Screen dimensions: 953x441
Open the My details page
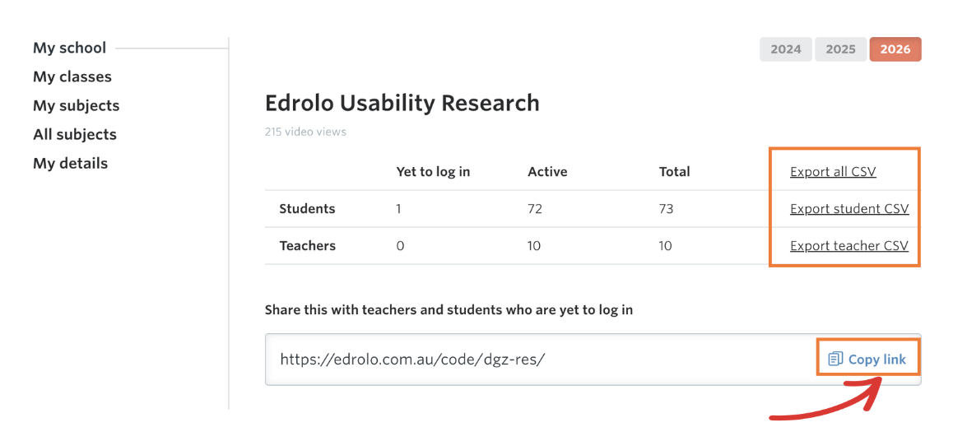click(x=70, y=163)
